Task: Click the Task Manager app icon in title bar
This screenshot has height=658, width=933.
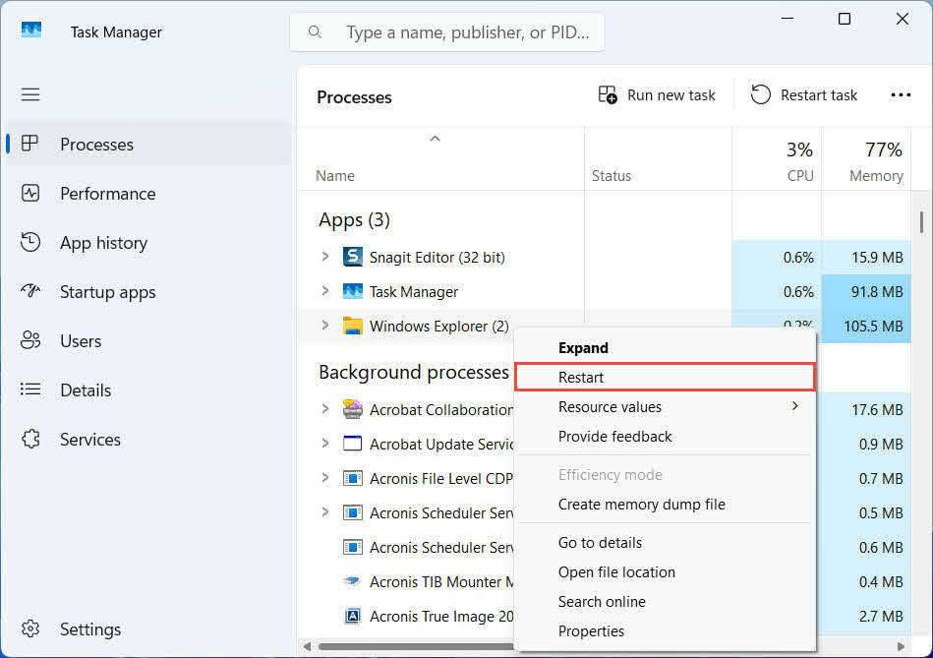Action: [x=31, y=30]
